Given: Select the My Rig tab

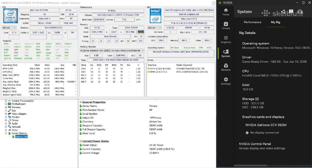Looking at the screenshot, I should click(276, 22).
